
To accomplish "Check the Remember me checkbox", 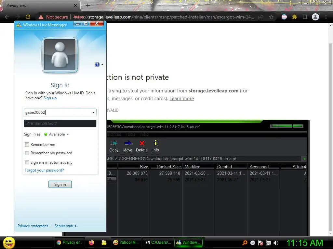I will click(27, 144).
